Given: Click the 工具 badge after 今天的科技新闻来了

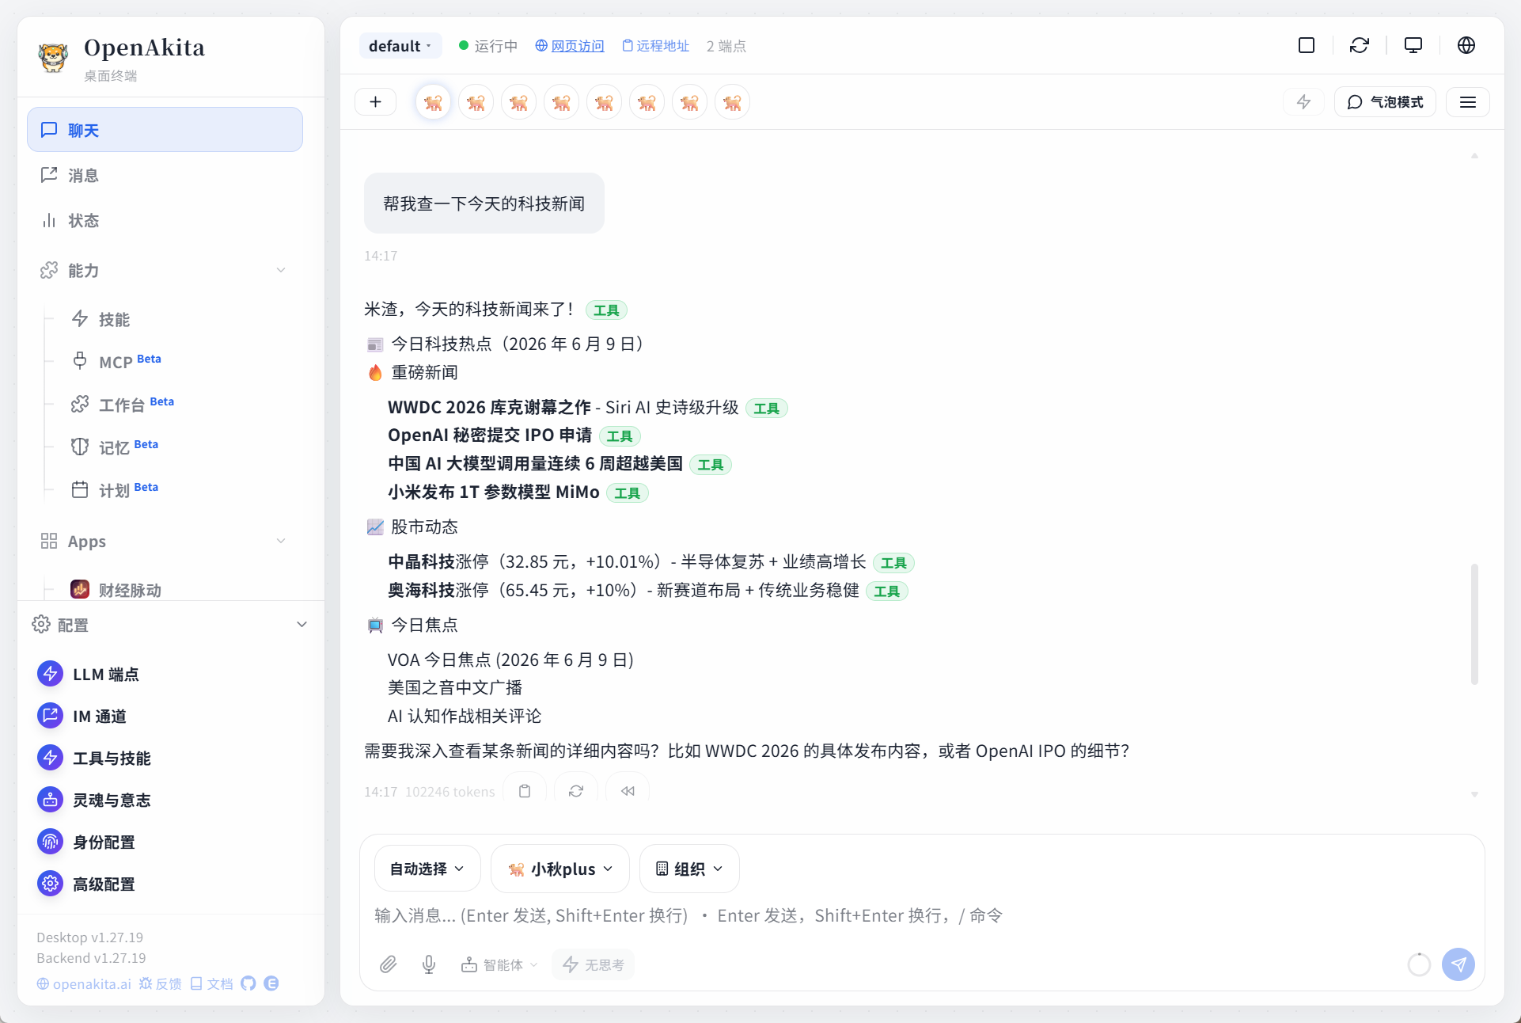Looking at the screenshot, I should [606, 310].
